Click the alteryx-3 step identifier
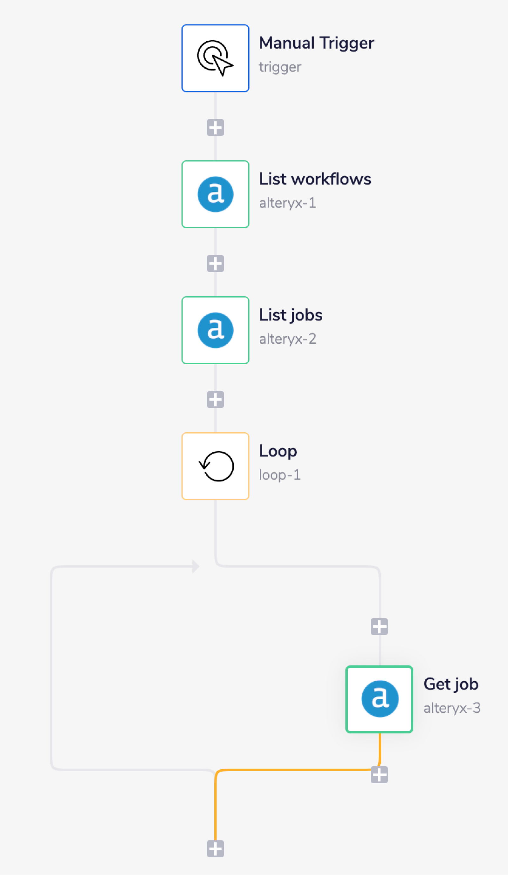Viewport: 508px width, 875px height. (x=452, y=708)
